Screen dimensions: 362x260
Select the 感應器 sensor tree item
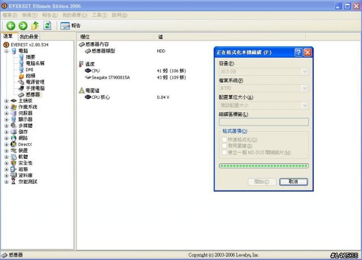tap(33, 94)
